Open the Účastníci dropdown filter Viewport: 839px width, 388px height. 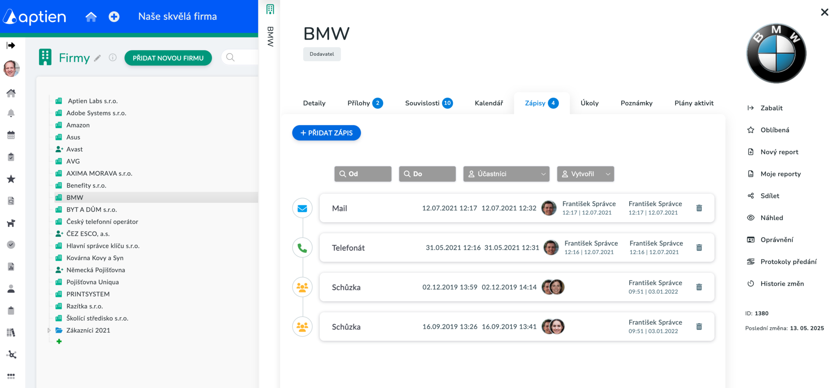click(x=506, y=174)
